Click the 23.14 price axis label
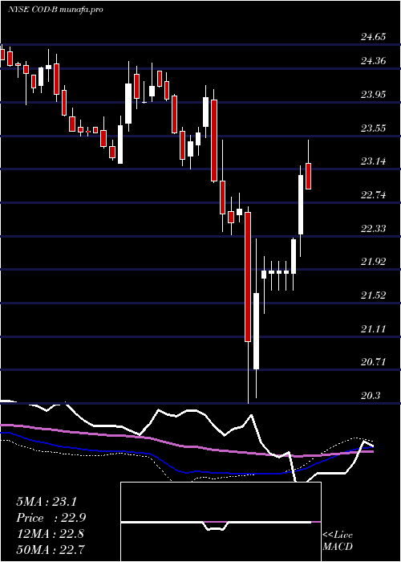401x562 pixels. pos(374,161)
